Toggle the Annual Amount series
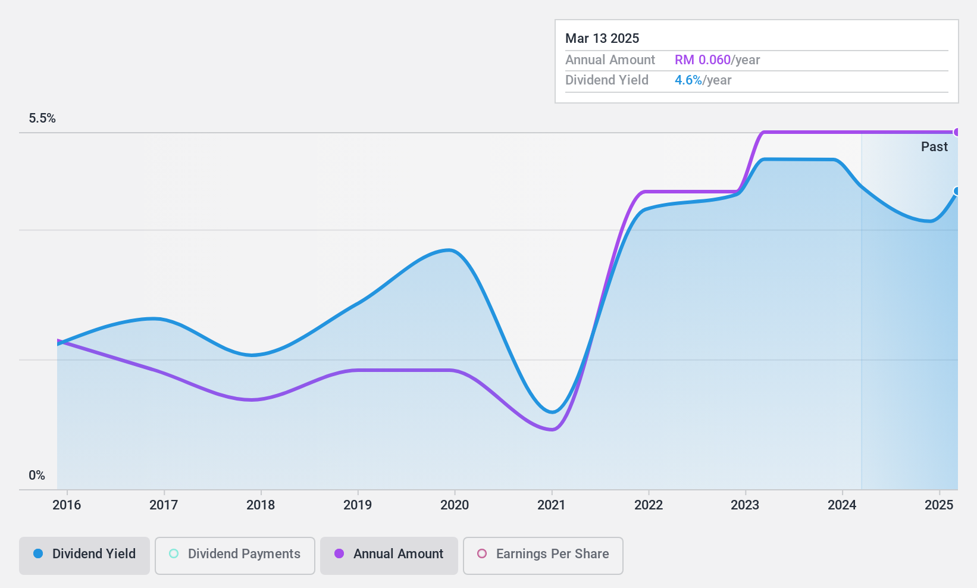 click(389, 555)
